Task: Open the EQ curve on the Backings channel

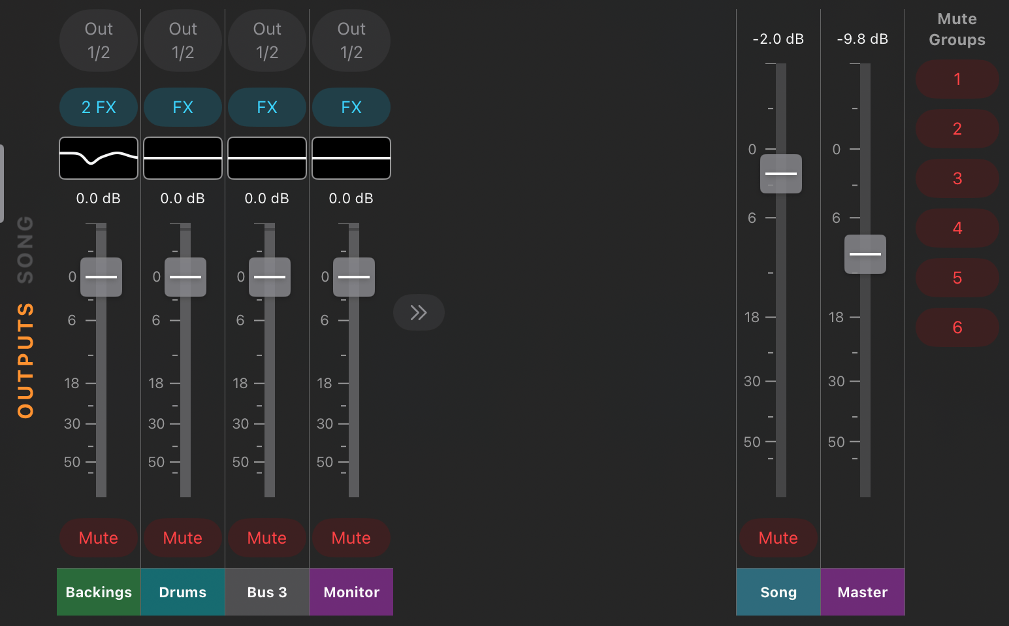Action: coord(98,157)
